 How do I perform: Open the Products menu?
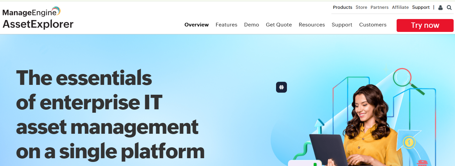tap(343, 7)
